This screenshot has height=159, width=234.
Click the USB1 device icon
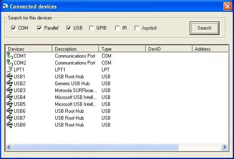pyautogui.click(x=10, y=76)
